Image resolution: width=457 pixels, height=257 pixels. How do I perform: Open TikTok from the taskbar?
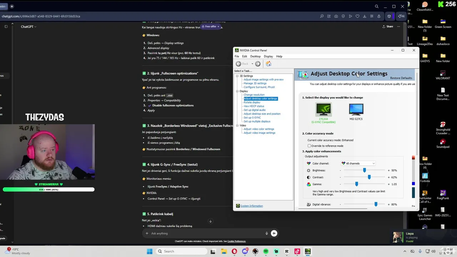tap(297, 251)
